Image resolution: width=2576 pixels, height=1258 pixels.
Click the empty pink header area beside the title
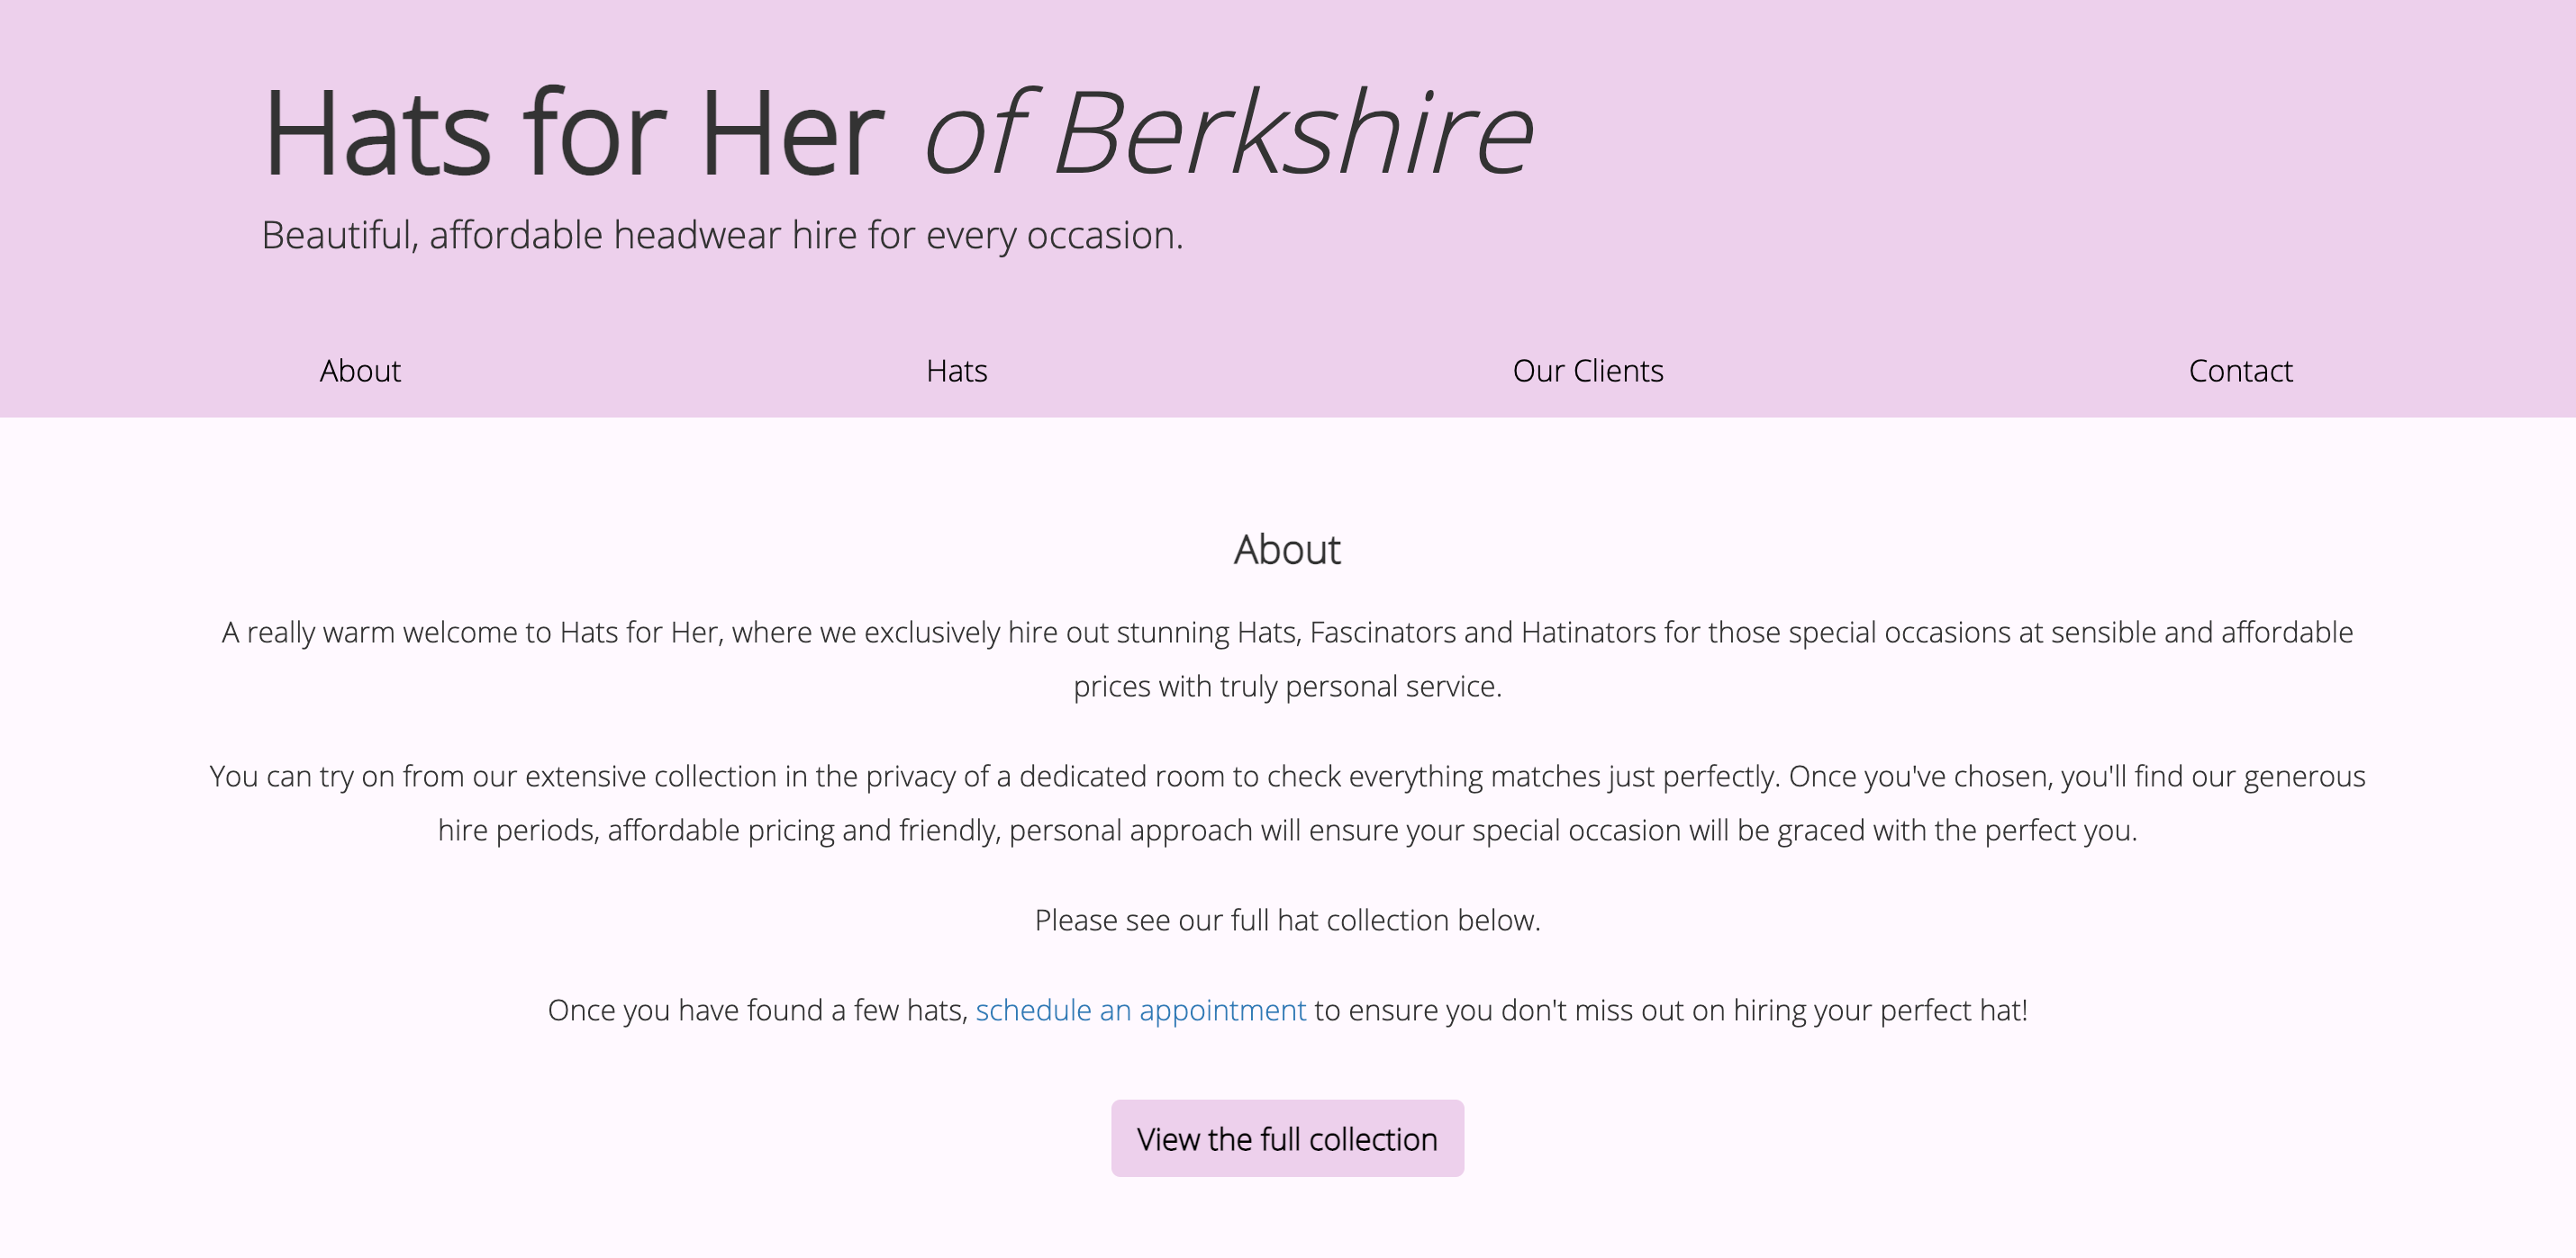tap(2050, 150)
